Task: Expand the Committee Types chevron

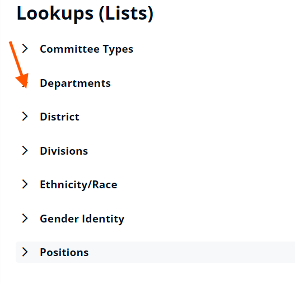Action: (x=25, y=49)
